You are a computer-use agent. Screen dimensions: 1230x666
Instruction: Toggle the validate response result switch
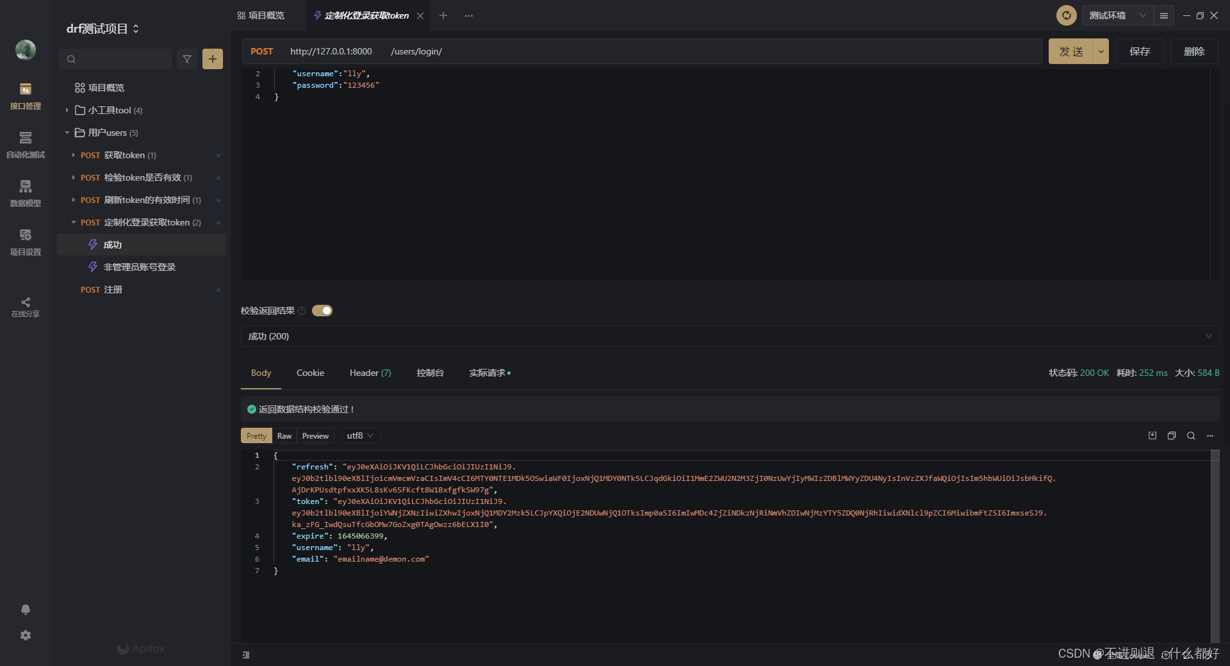point(322,311)
